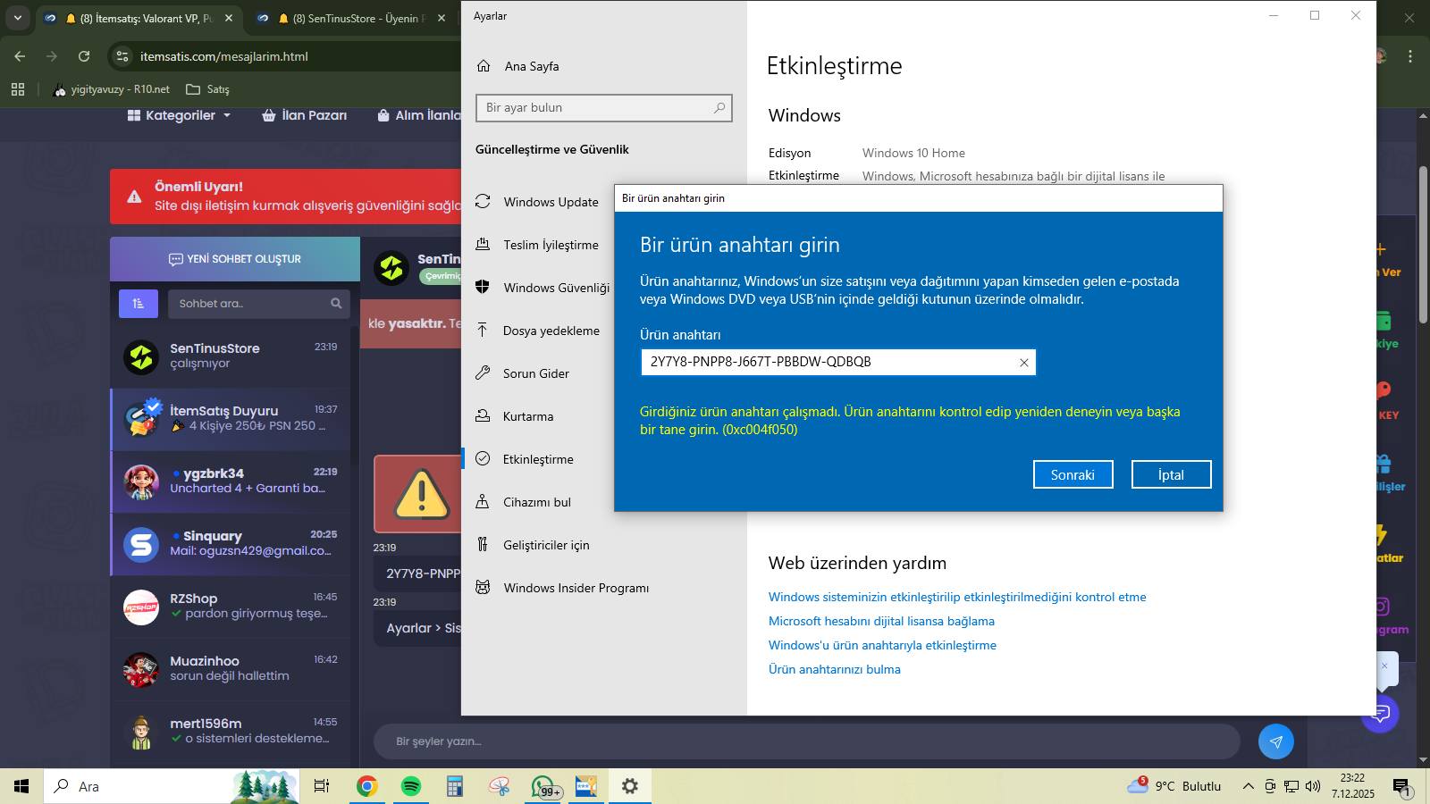
Task: Go back in the Chrome browser
Action: (x=20, y=56)
